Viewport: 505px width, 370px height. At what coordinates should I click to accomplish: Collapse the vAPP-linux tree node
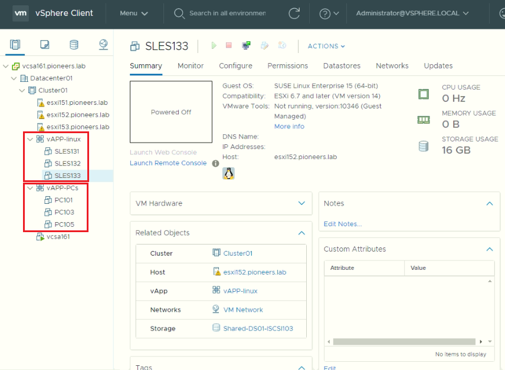[x=30, y=139]
